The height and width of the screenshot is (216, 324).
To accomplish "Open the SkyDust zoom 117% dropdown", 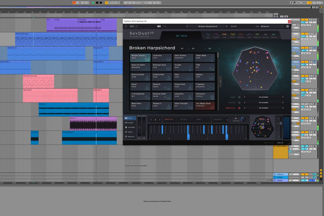I will [x=134, y=26].
